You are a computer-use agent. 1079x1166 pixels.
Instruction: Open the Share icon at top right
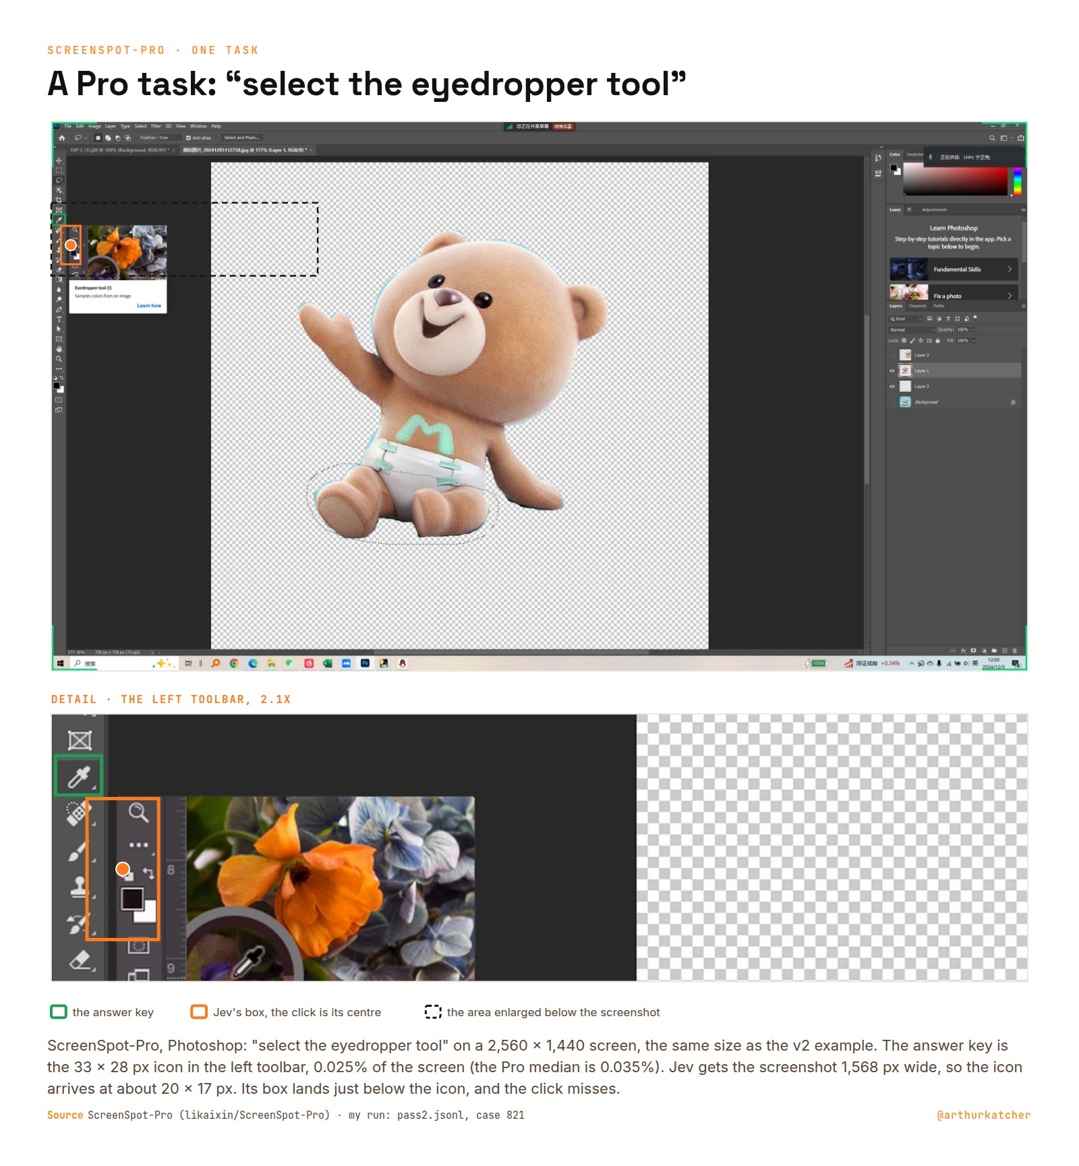pyautogui.click(x=1021, y=138)
